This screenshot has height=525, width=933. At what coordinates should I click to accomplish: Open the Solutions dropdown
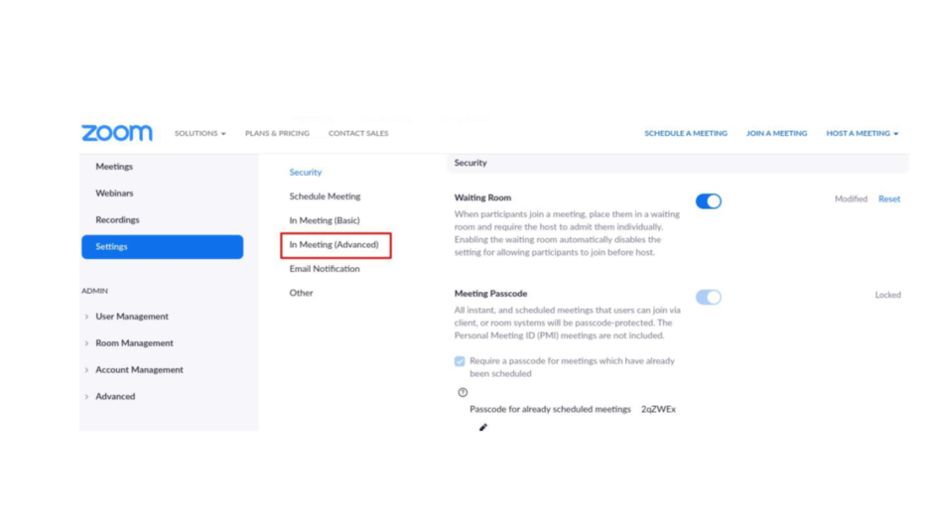pyautogui.click(x=200, y=133)
